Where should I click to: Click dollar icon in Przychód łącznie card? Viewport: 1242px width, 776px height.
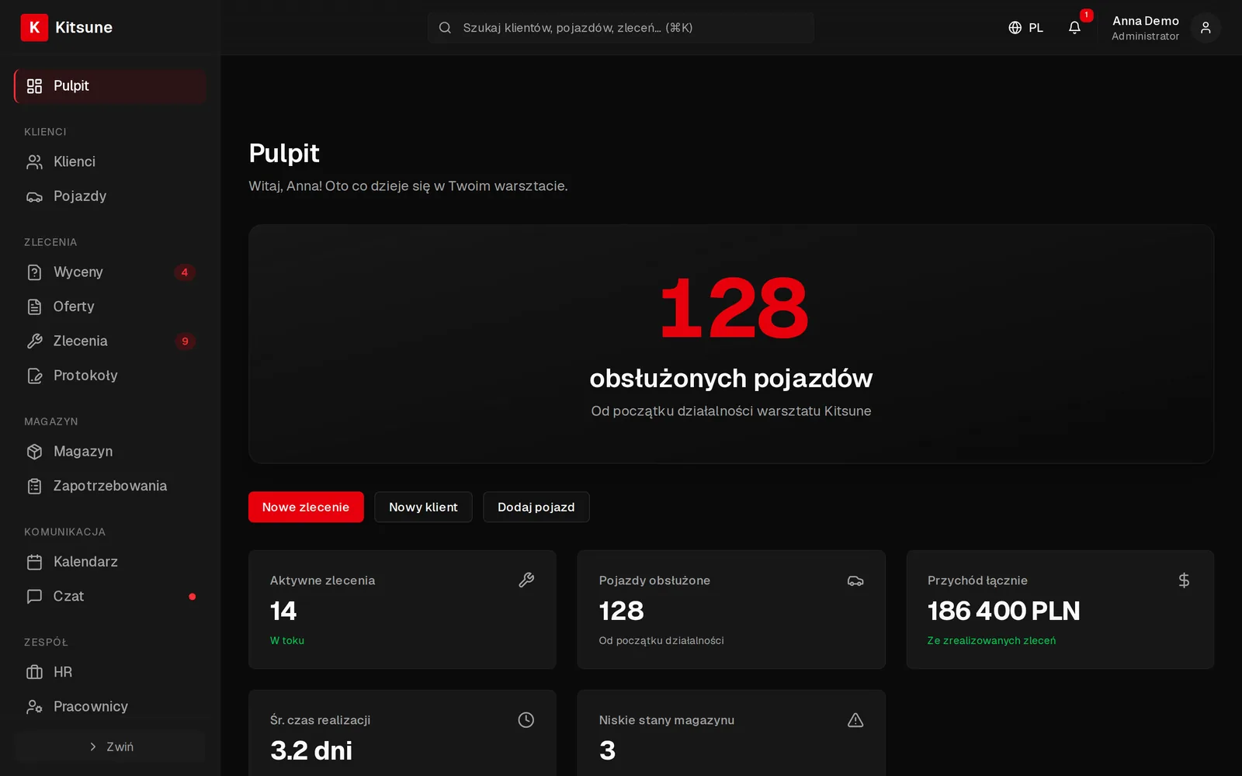pos(1184,580)
